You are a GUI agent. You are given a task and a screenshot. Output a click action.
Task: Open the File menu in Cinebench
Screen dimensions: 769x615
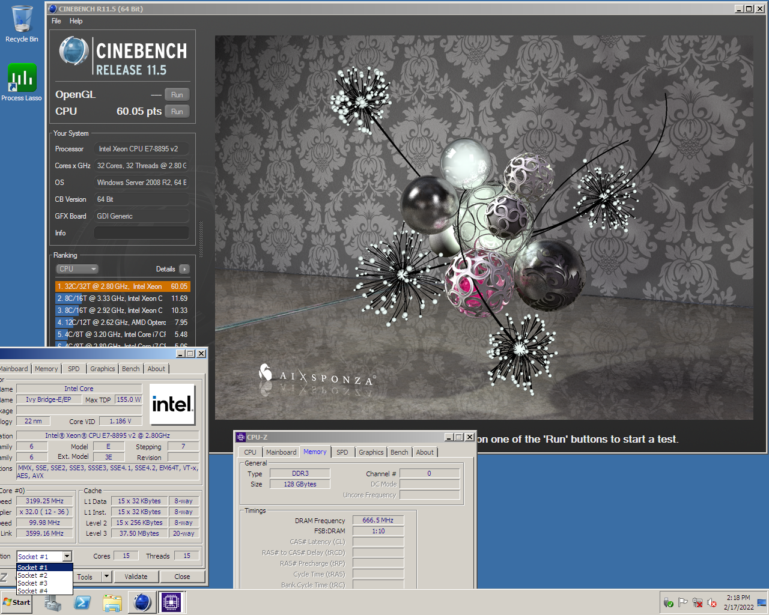pos(56,21)
